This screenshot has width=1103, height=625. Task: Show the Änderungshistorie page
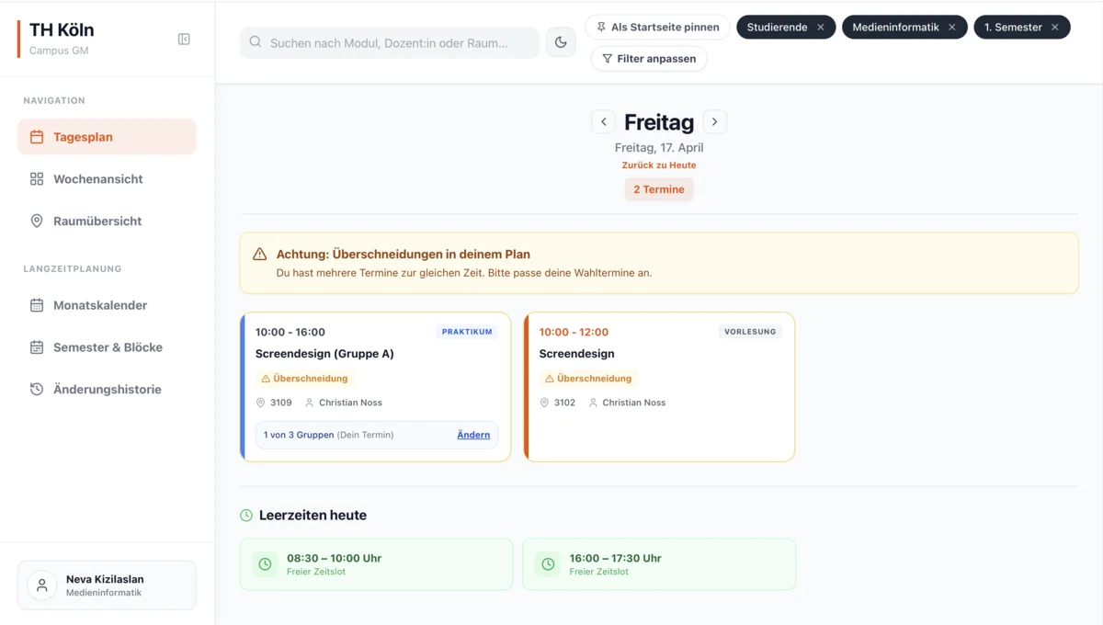coord(107,390)
